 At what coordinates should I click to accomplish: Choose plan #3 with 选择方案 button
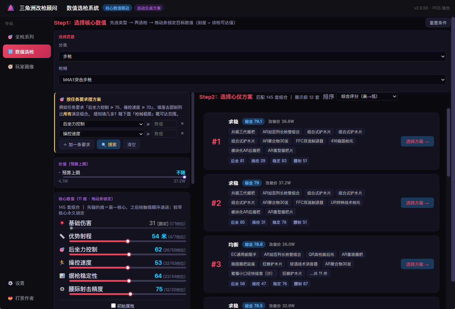click(417, 264)
